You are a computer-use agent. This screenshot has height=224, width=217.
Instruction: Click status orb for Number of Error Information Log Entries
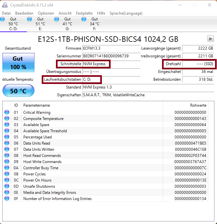tap(7, 199)
